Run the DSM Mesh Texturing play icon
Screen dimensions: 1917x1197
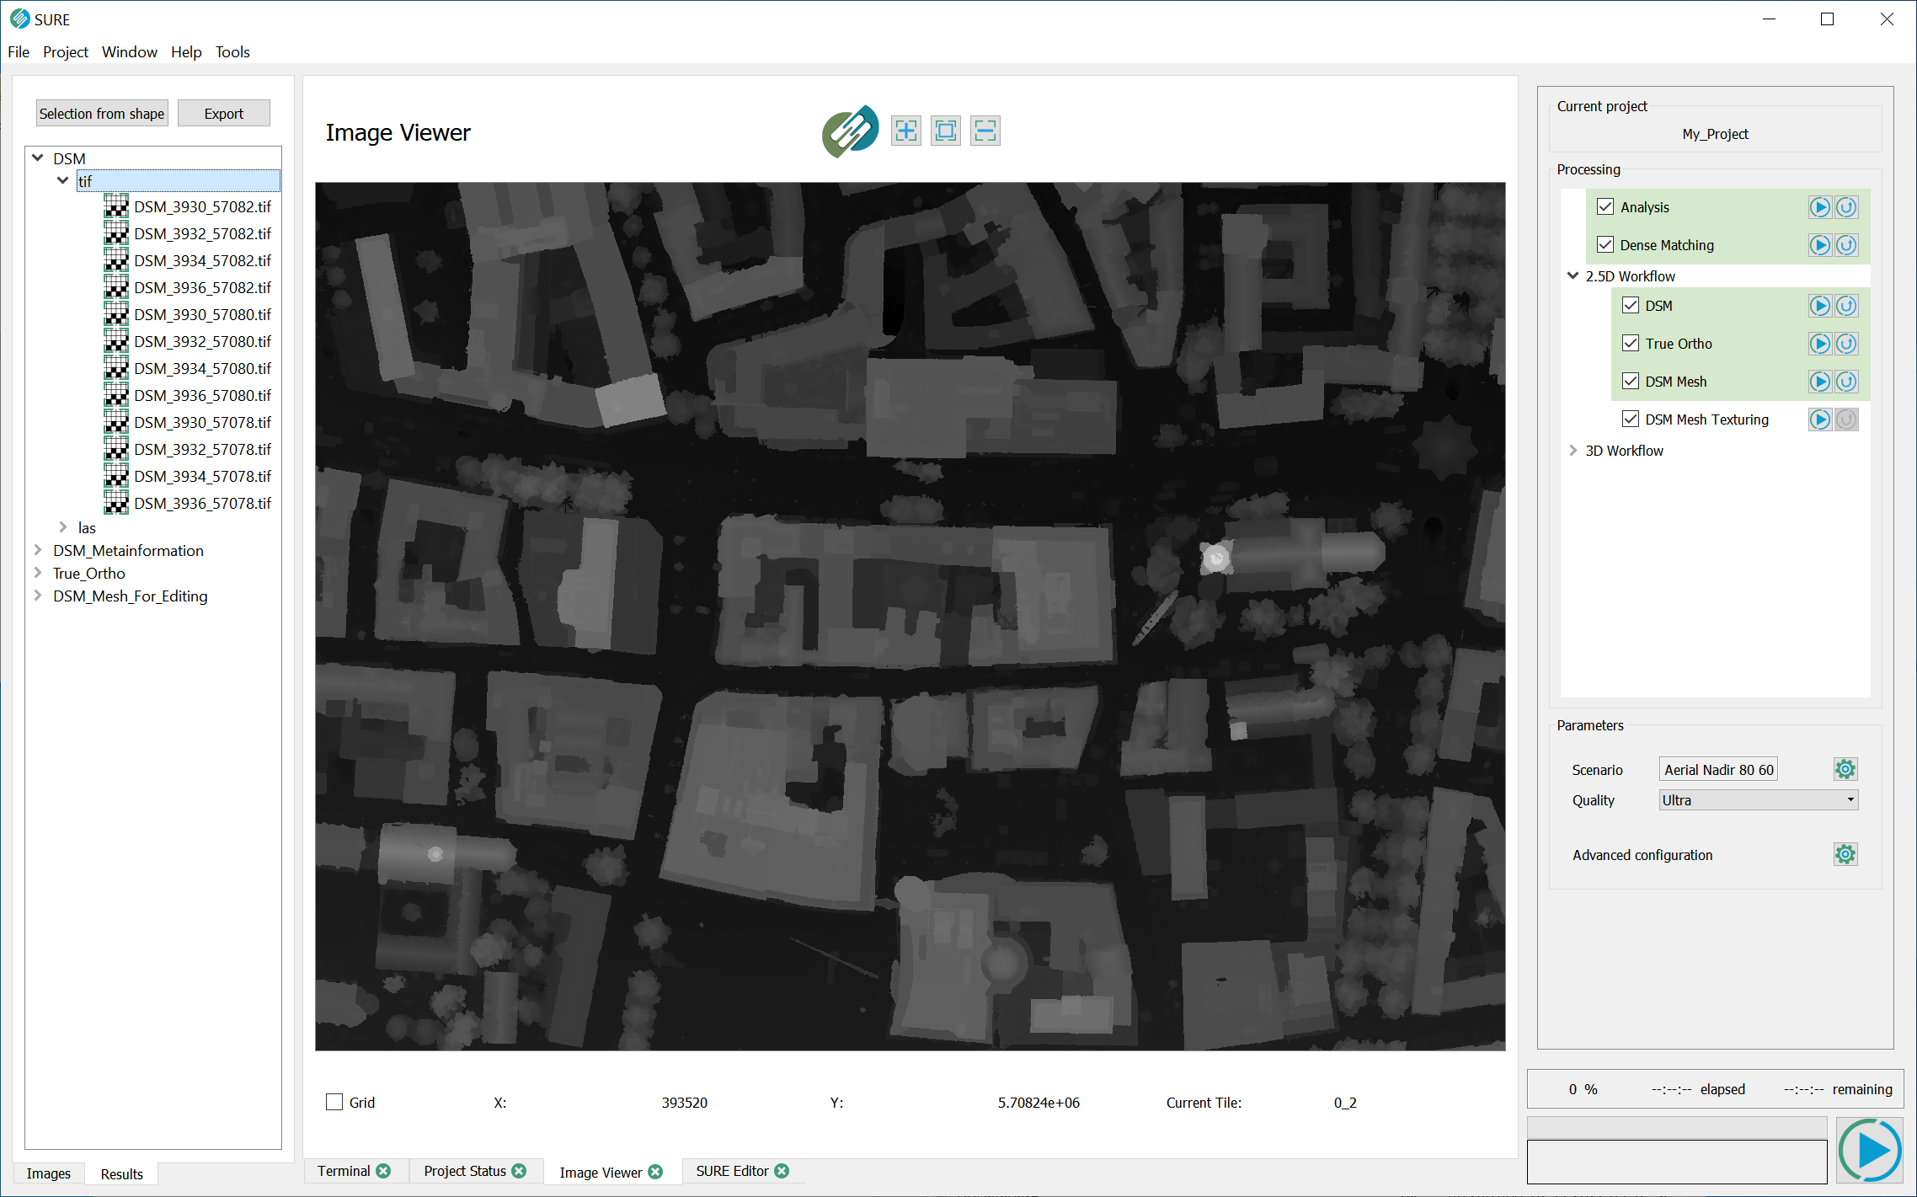1819,419
